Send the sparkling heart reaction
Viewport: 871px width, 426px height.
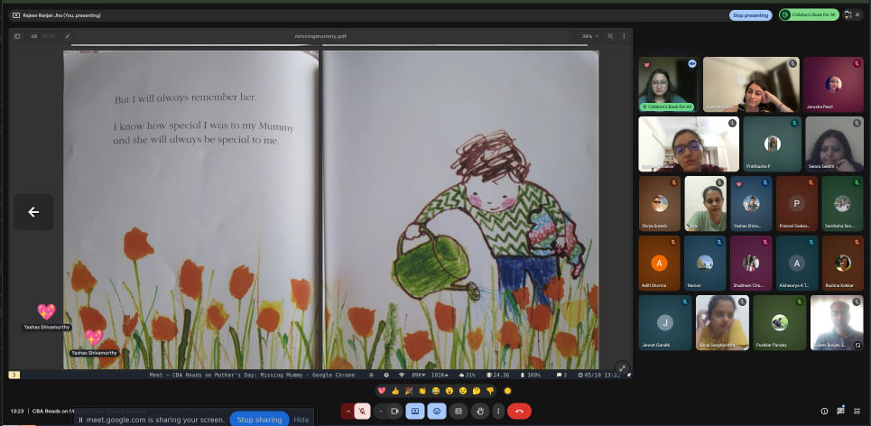tap(382, 391)
